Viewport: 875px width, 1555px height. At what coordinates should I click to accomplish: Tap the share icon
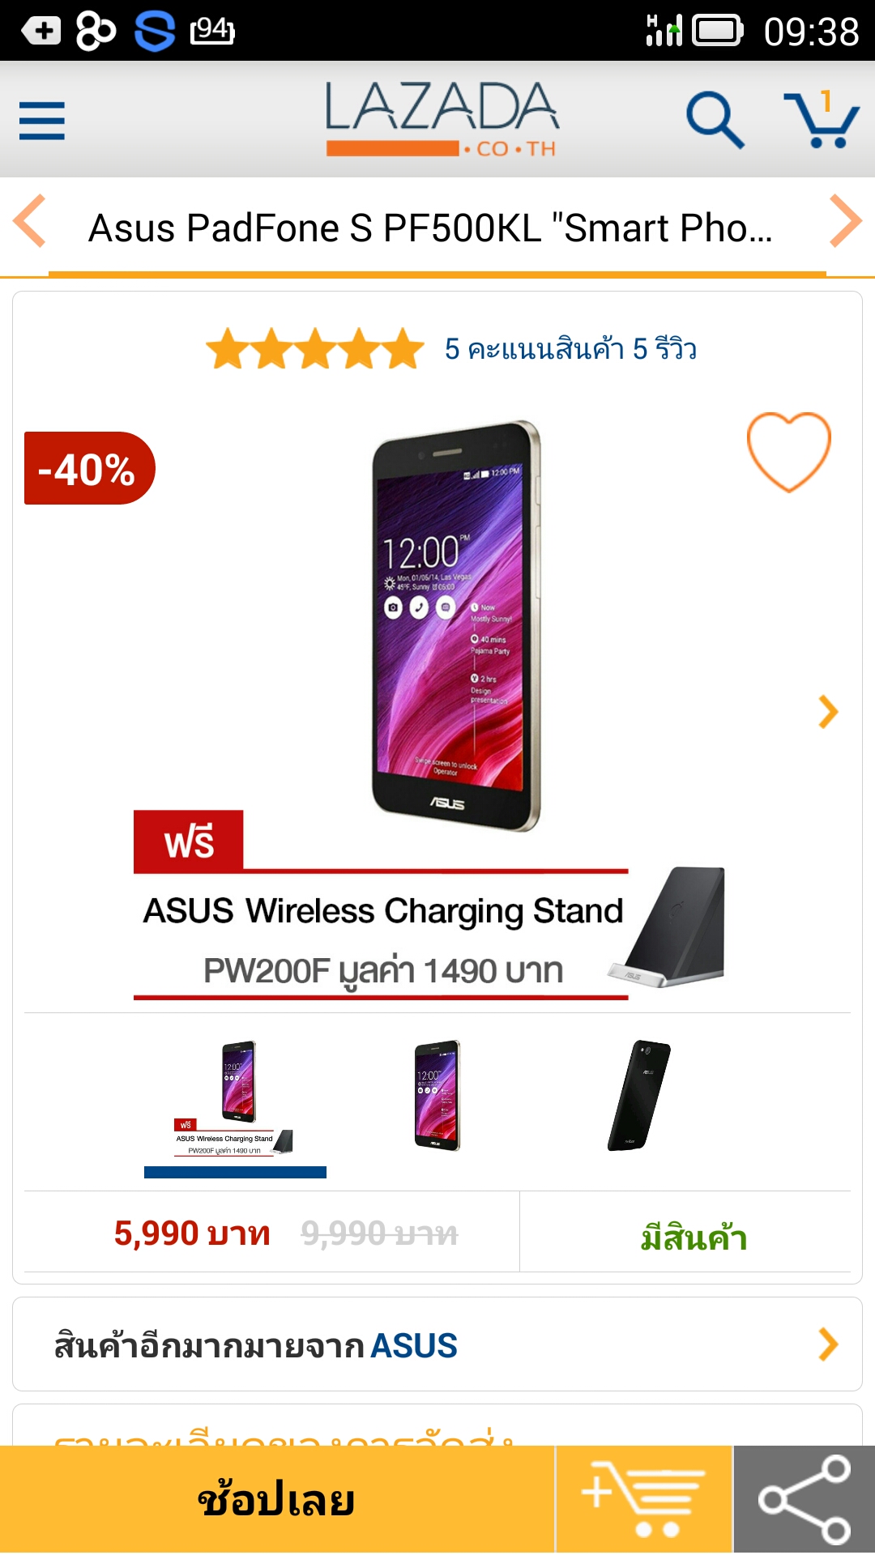click(805, 1499)
